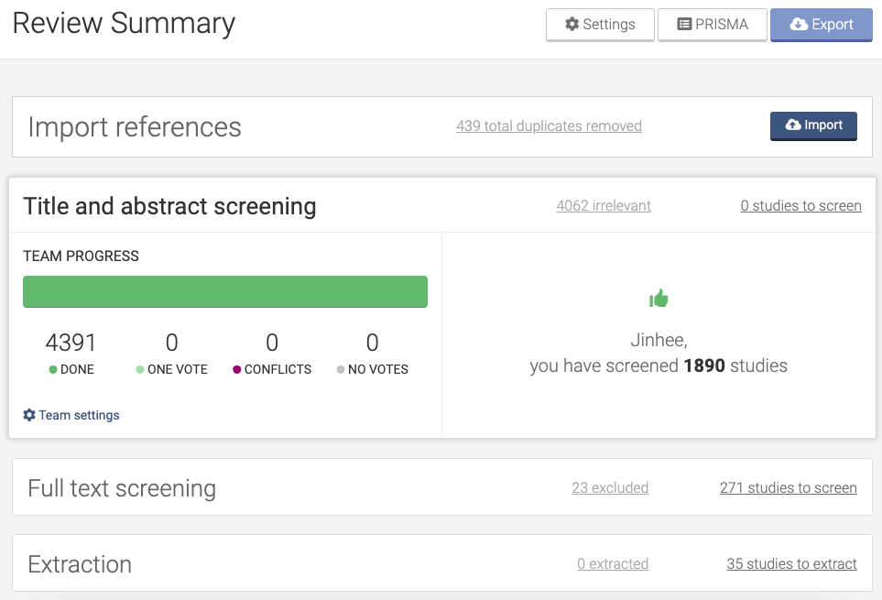Open the Title and abstract screening header
This screenshot has width=882, height=600.
(x=169, y=206)
